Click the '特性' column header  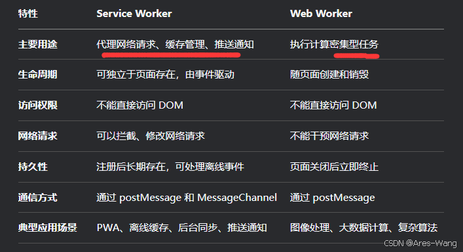[28, 14]
